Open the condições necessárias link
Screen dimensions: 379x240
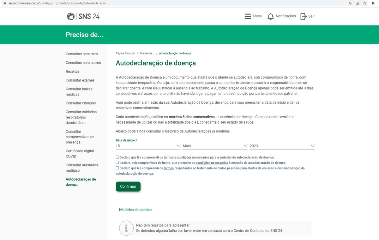point(212,163)
